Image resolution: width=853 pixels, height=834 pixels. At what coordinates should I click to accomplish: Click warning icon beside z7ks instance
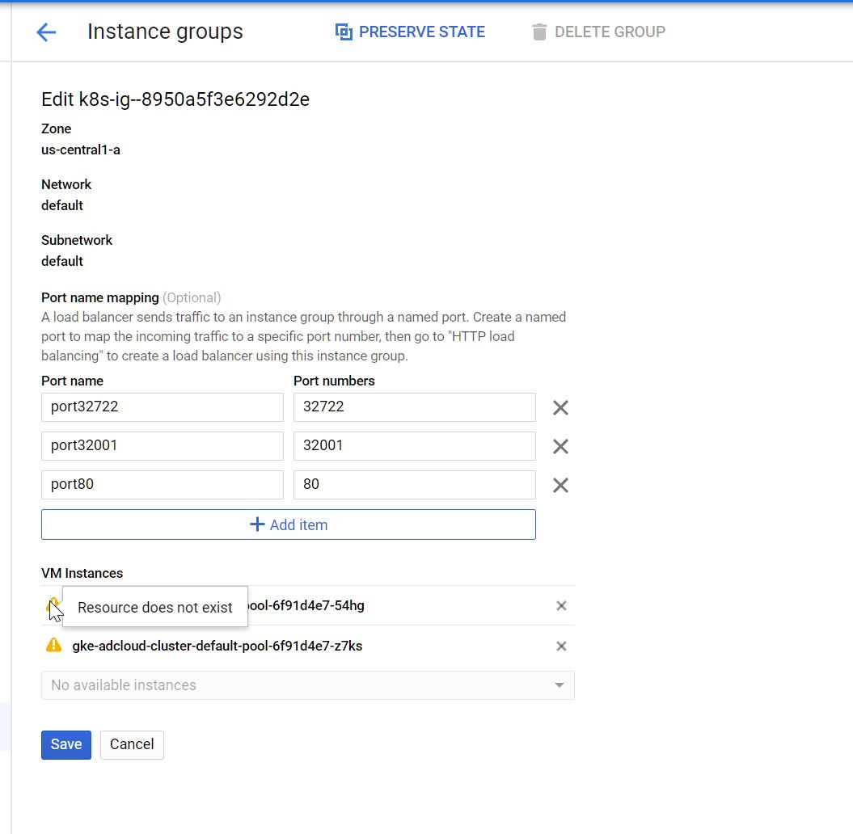(x=53, y=646)
